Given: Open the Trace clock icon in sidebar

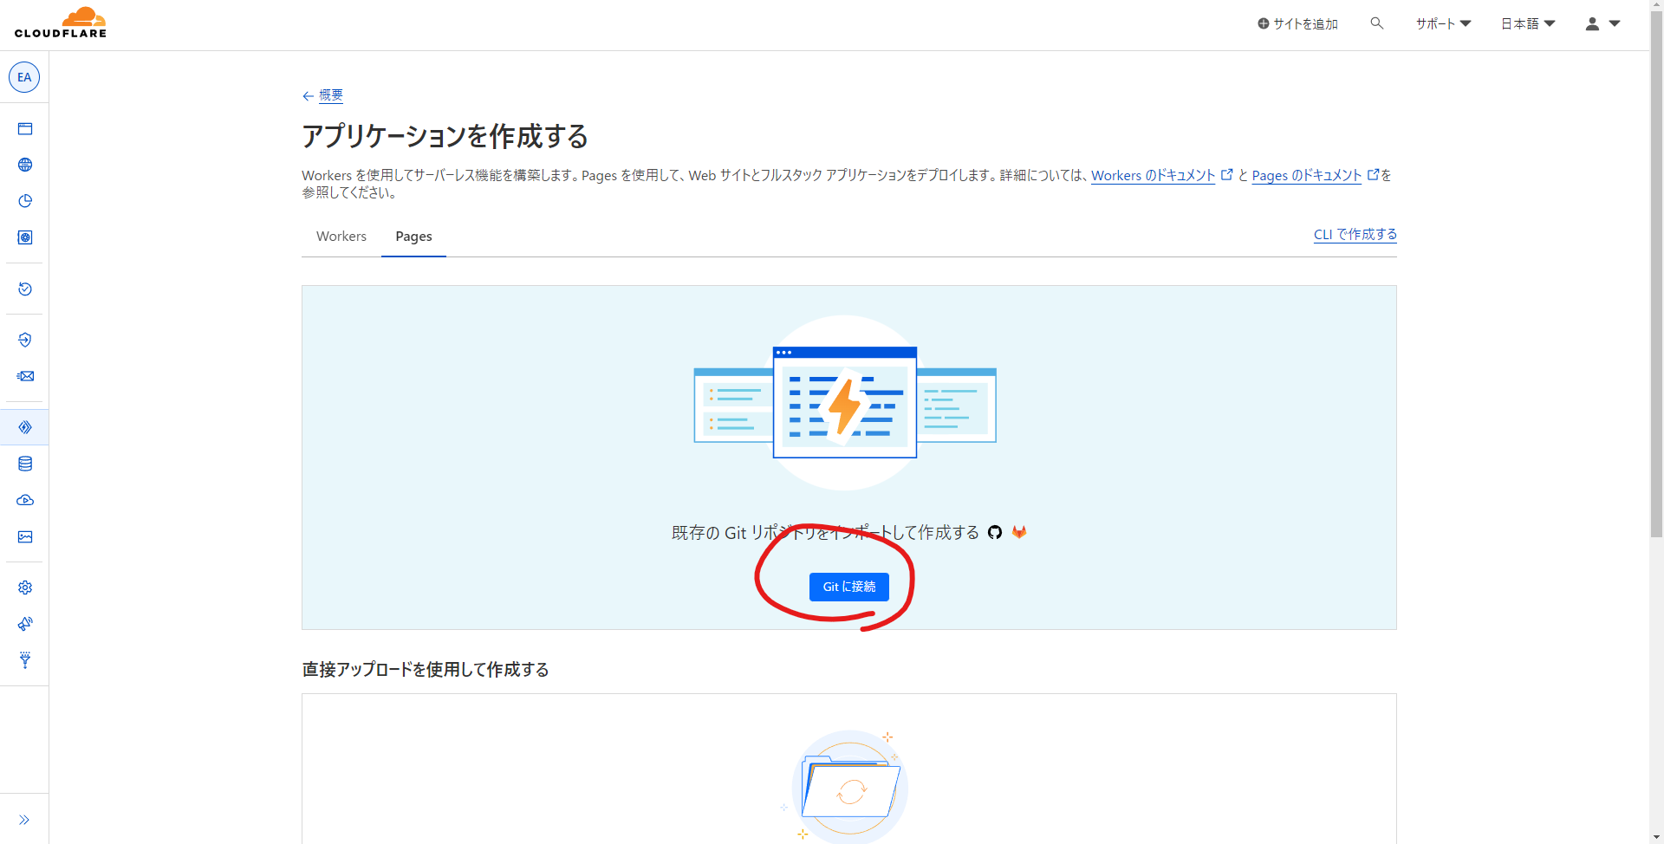Looking at the screenshot, I should pos(25,289).
